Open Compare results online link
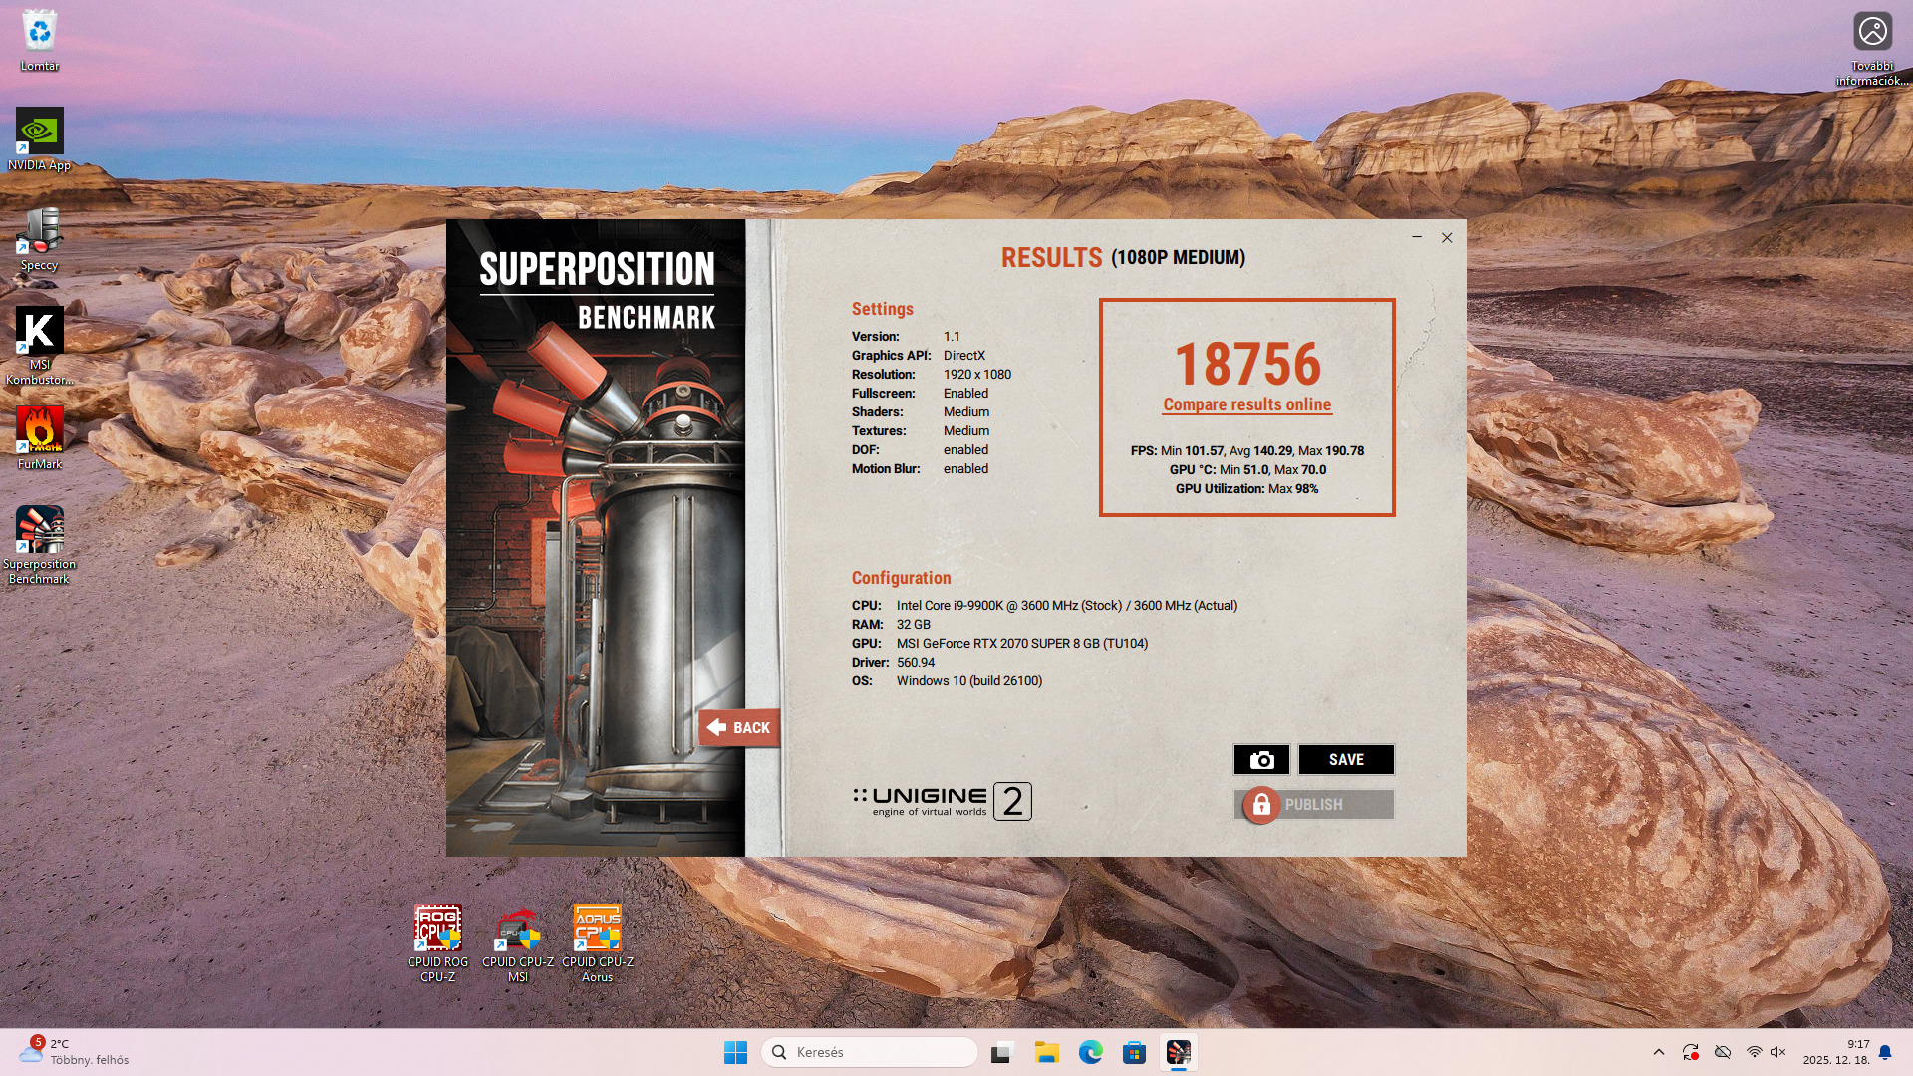Image resolution: width=1913 pixels, height=1076 pixels. point(1246,404)
